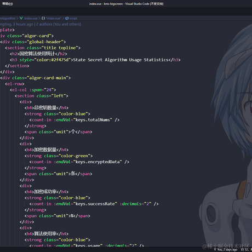
Task: Click the opening <el-row> tag
Action: coord(15,84)
